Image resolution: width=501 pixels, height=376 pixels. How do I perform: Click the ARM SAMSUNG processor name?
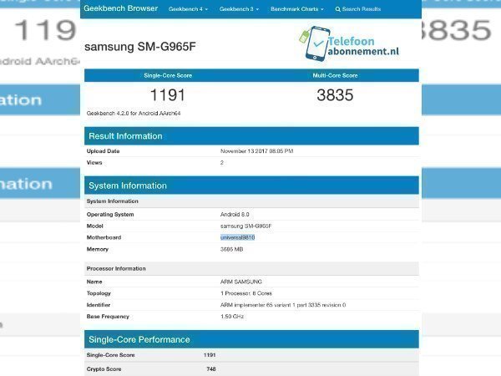pos(241,282)
